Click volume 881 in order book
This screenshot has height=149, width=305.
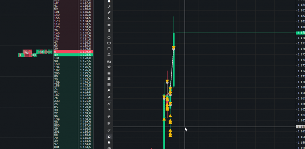click(x=57, y=147)
